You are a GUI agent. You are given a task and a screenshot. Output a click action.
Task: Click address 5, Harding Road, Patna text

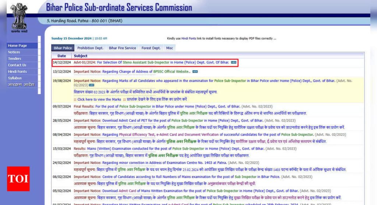(x=84, y=21)
